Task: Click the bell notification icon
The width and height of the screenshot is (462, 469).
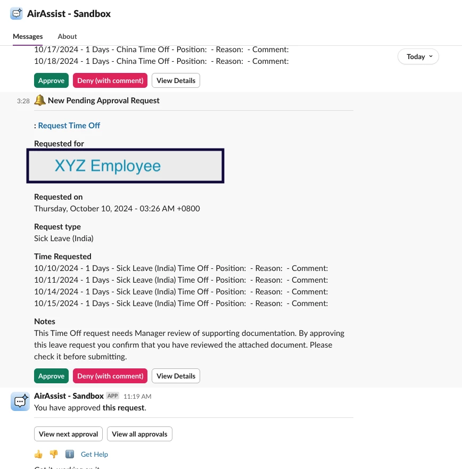Action: tap(40, 100)
